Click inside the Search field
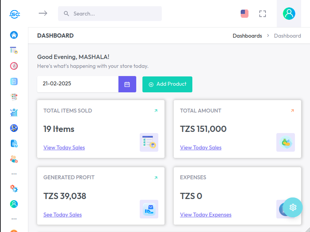Image resolution: width=310 pixels, height=232 pixels. point(112,14)
